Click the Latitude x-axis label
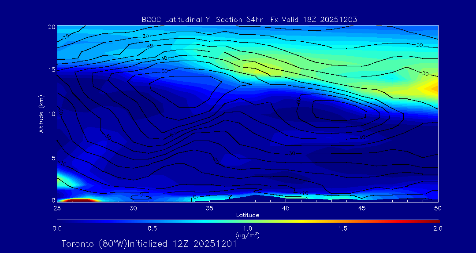This screenshot has height=253, width=476. point(246,215)
